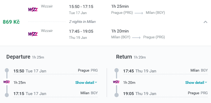
Task: Click arrow between Milan (BGY) and Prague (PRG)
Action: (136, 38)
